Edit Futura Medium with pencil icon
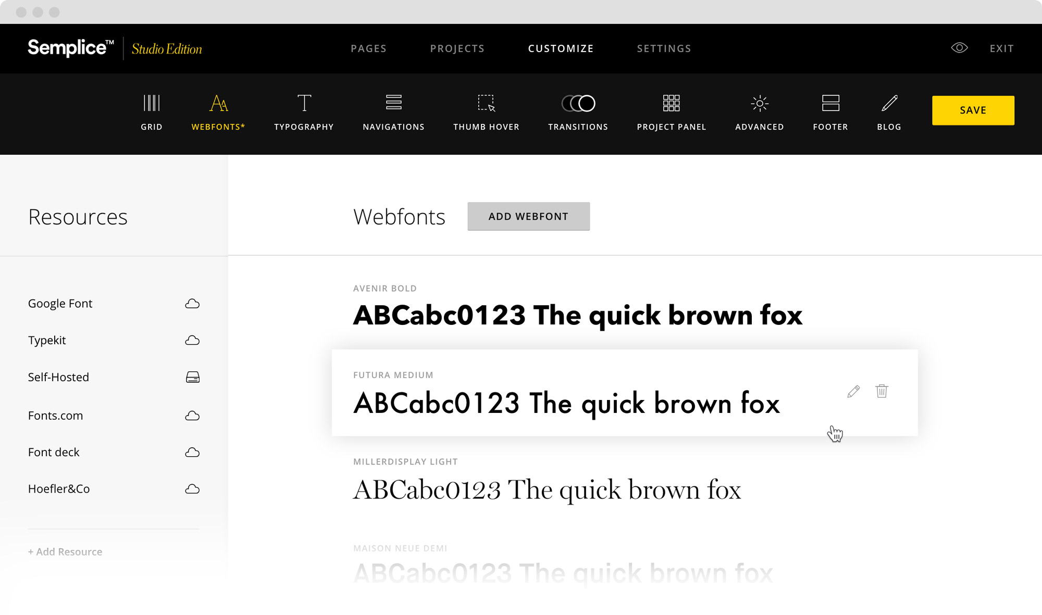 [853, 391]
